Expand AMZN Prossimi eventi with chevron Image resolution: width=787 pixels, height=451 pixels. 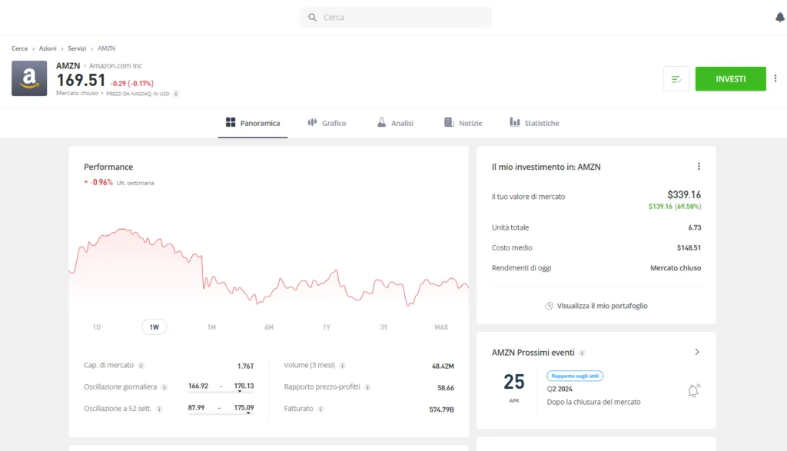[x=696, y=352]
